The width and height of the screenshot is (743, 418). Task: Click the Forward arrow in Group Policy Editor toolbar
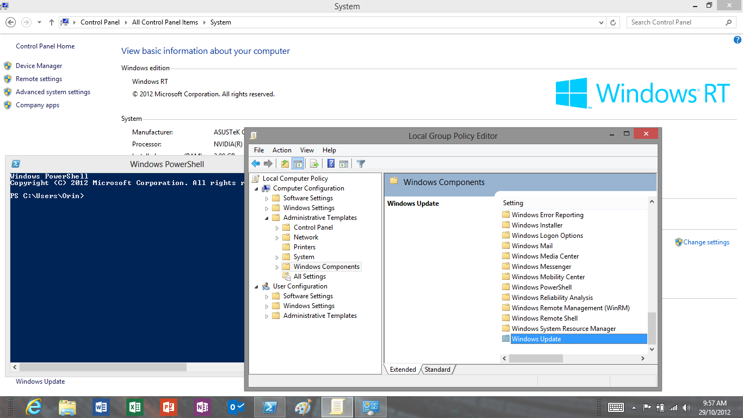(268, 163)
